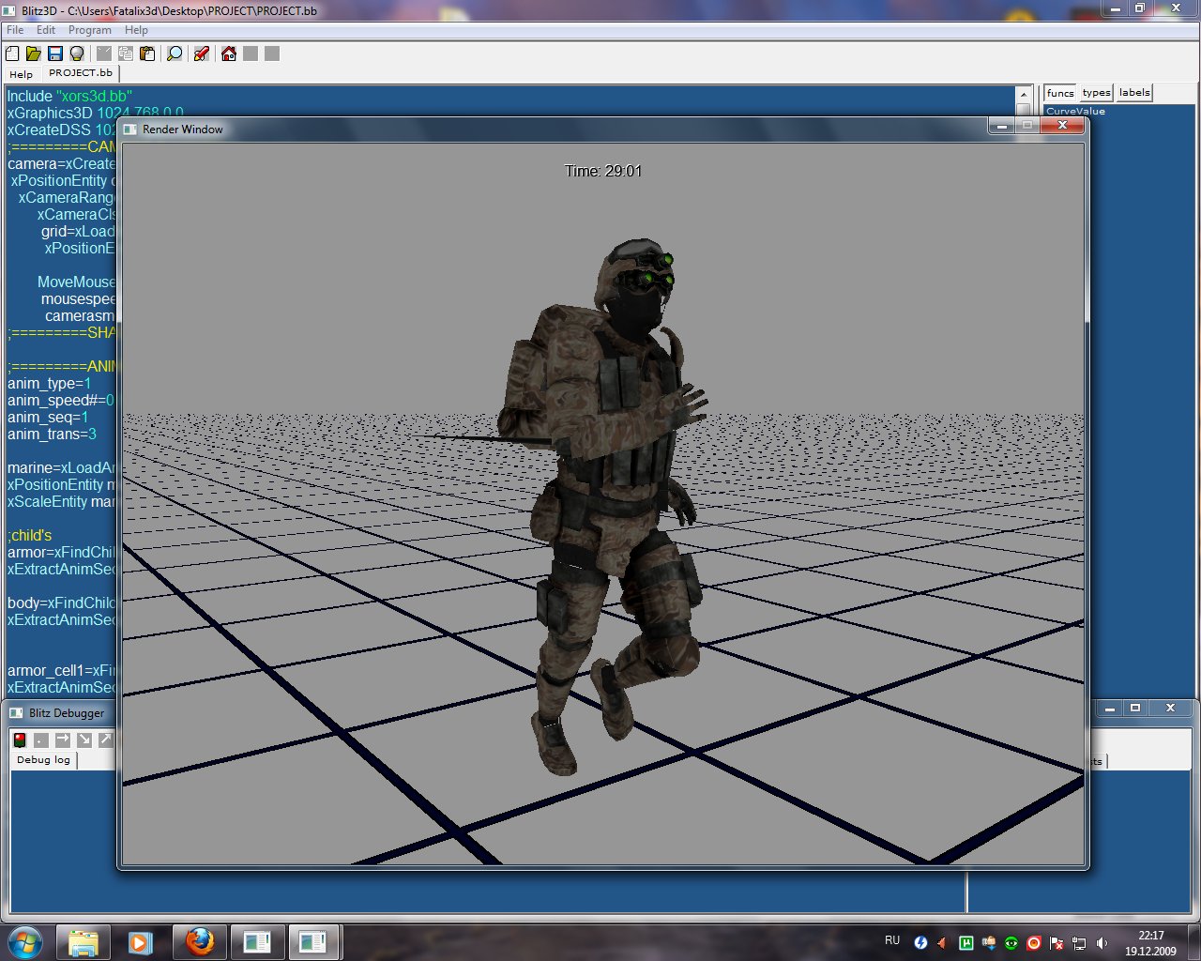The width and height of the screenshot is (1201, 961).
Task: Run the program with the rocket icon
Action: [201, 53]
